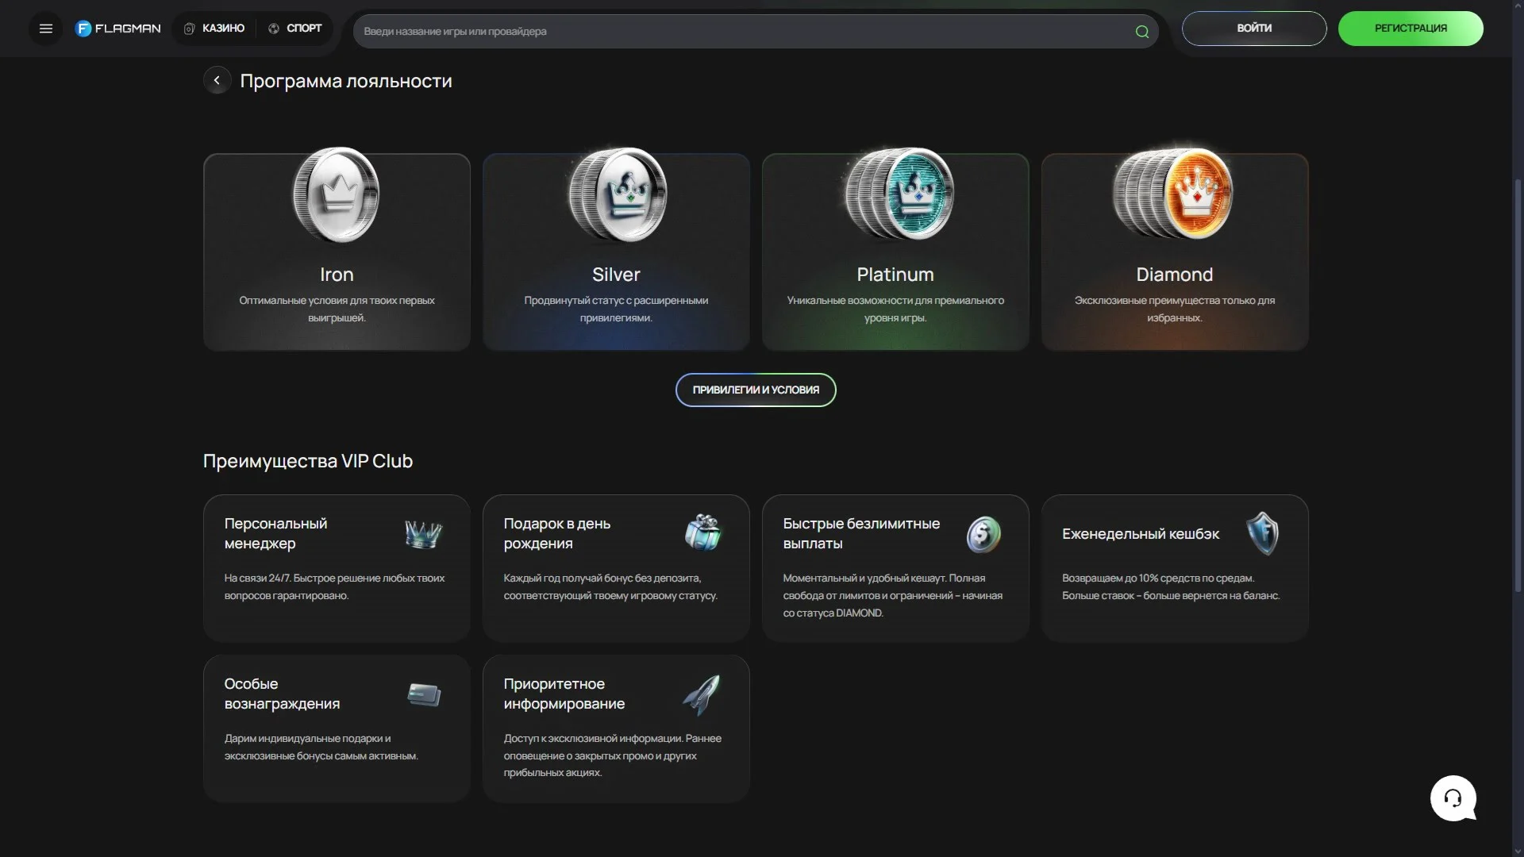This screenshot has width=1524, height=857.
Task: Click the gift icon on Подарок в день рождения
Action: [703, 533]
